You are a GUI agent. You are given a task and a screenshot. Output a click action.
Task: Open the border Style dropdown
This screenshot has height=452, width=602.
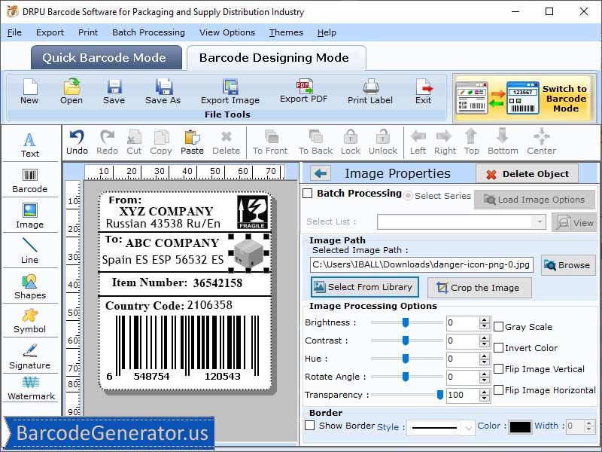click(468, 426)
